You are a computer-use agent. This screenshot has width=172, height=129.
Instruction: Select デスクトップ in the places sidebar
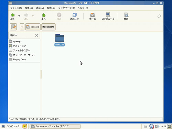[18, 46]
